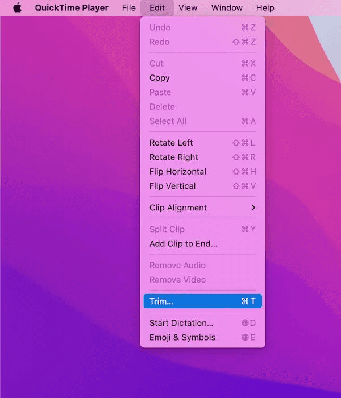Choose Flip Vertical
The image size is (341, 398).
click(x=202, y=186)
